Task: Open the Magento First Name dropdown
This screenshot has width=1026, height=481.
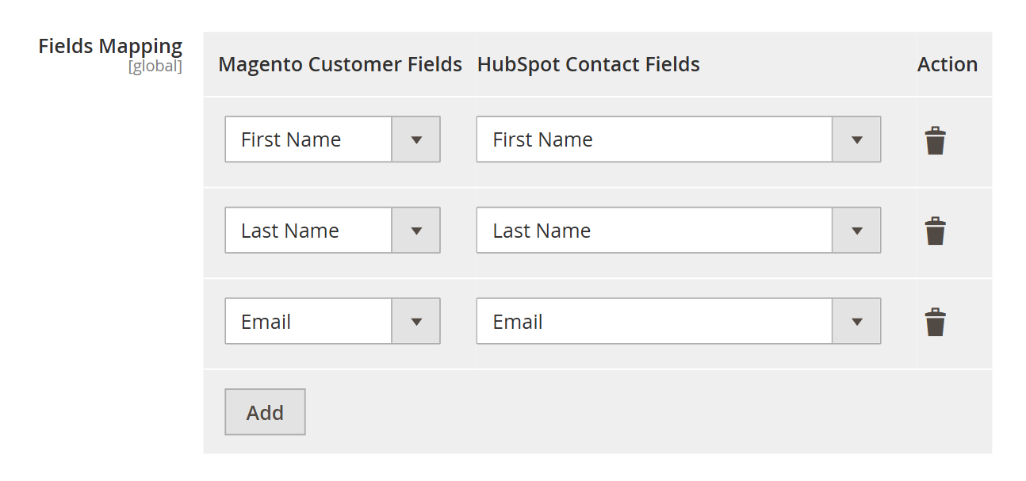Action: point(332,139)
